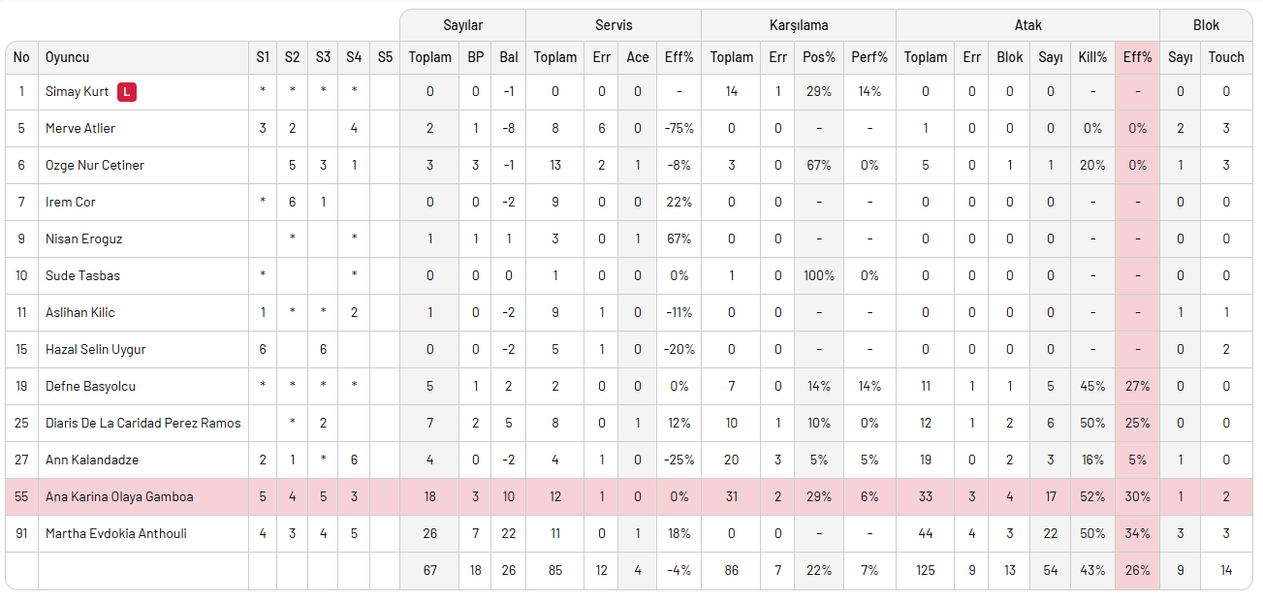Viewport: 1263px width, 603px height.
Task: Select the Atak group header
Action: [x=1027, y=25]
